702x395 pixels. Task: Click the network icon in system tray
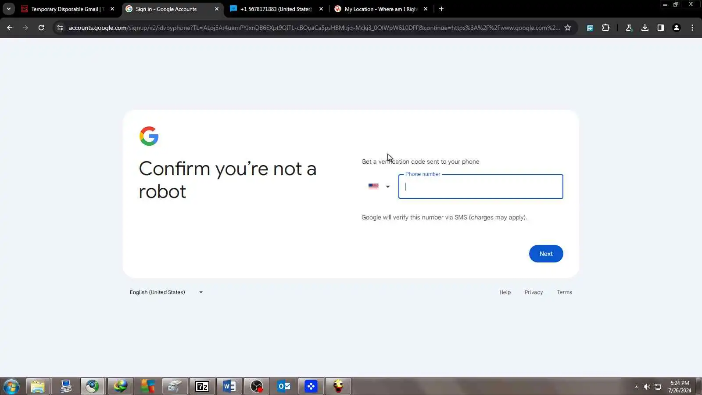(658, 387)
